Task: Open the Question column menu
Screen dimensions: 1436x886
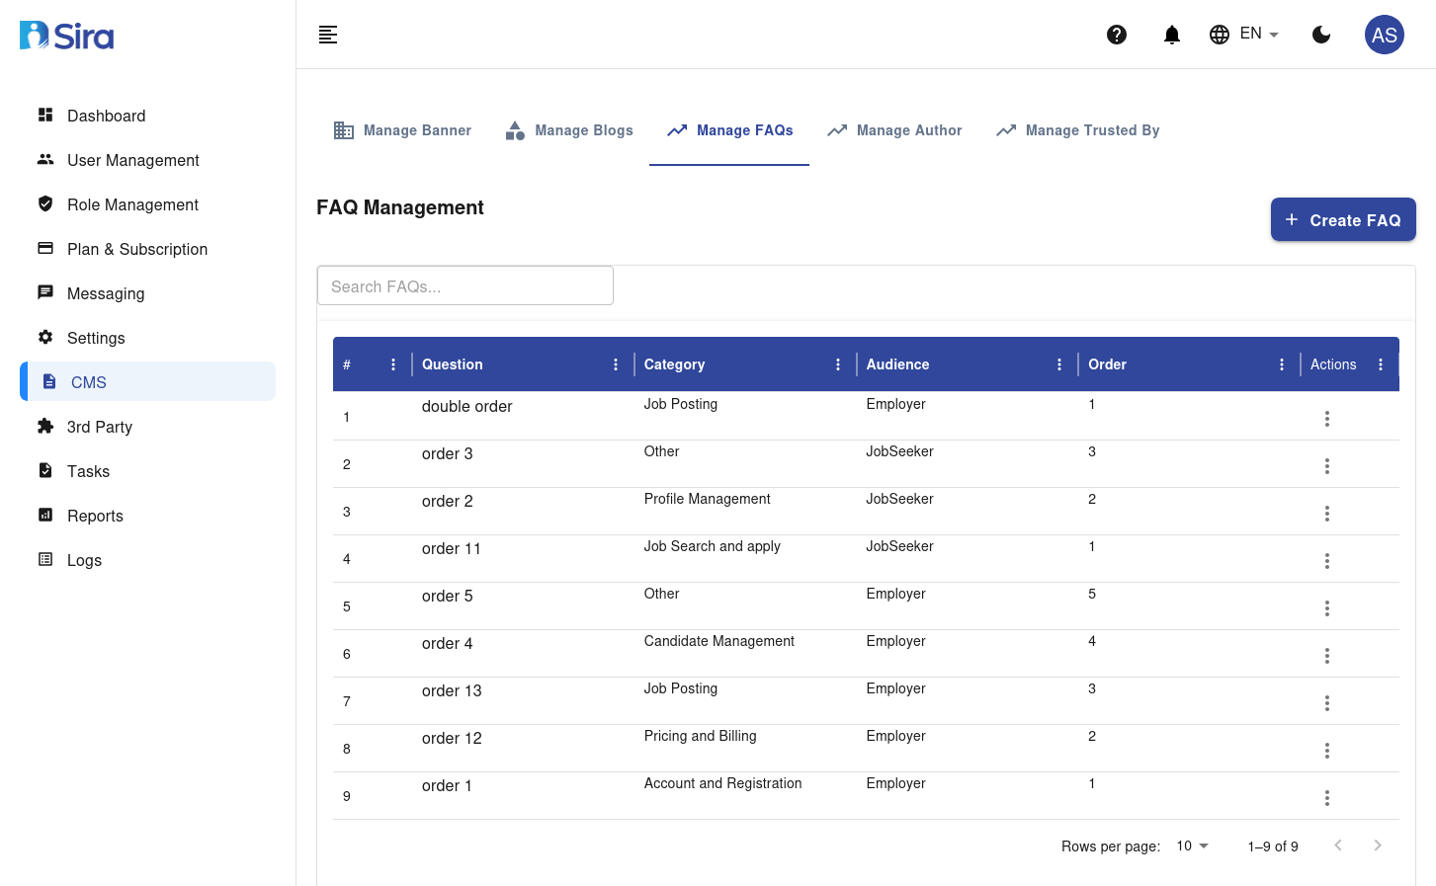Action: click(616, 364)
